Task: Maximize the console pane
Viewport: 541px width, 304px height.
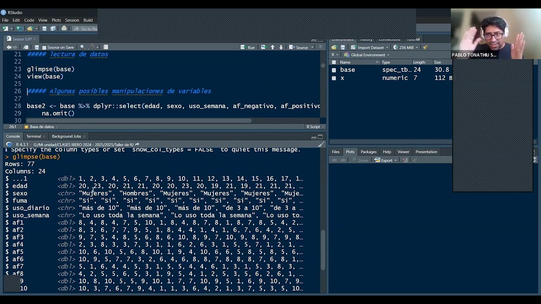Action: click(x=320, y=137)
